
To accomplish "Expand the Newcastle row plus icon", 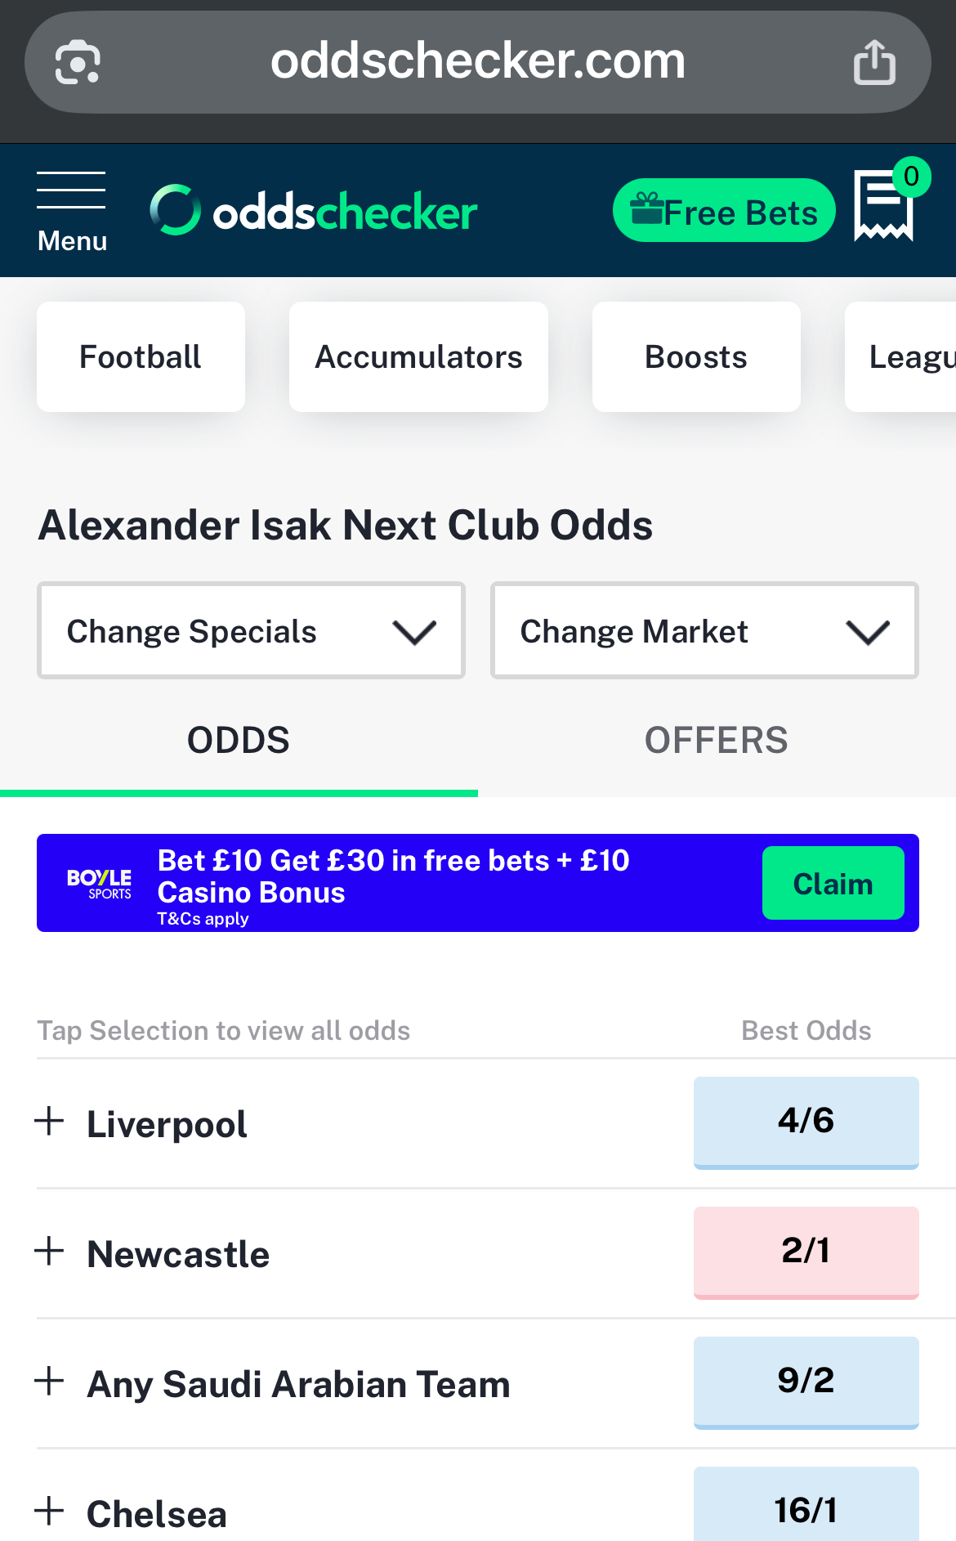I will pyautogui.click(x=50, y=1251).
